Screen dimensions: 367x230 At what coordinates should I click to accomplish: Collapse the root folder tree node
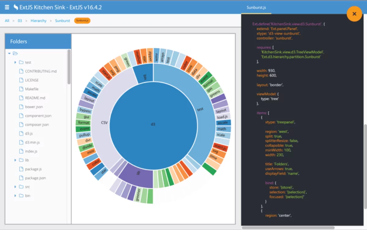pos(9,53)
